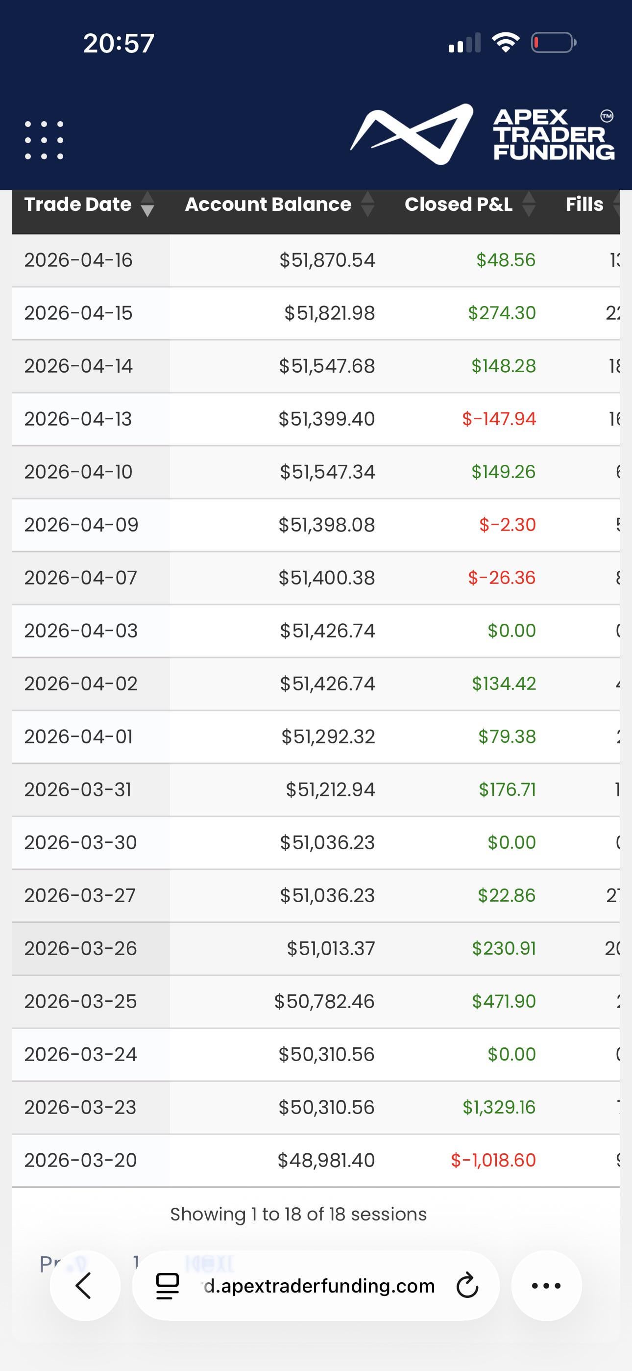Tap the Wi-Fi status icon

coord(506,43)
